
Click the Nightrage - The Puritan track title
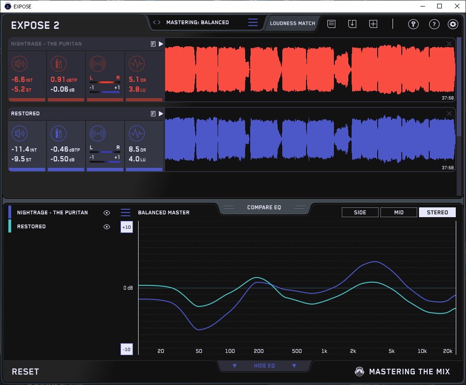pos(47,44)
